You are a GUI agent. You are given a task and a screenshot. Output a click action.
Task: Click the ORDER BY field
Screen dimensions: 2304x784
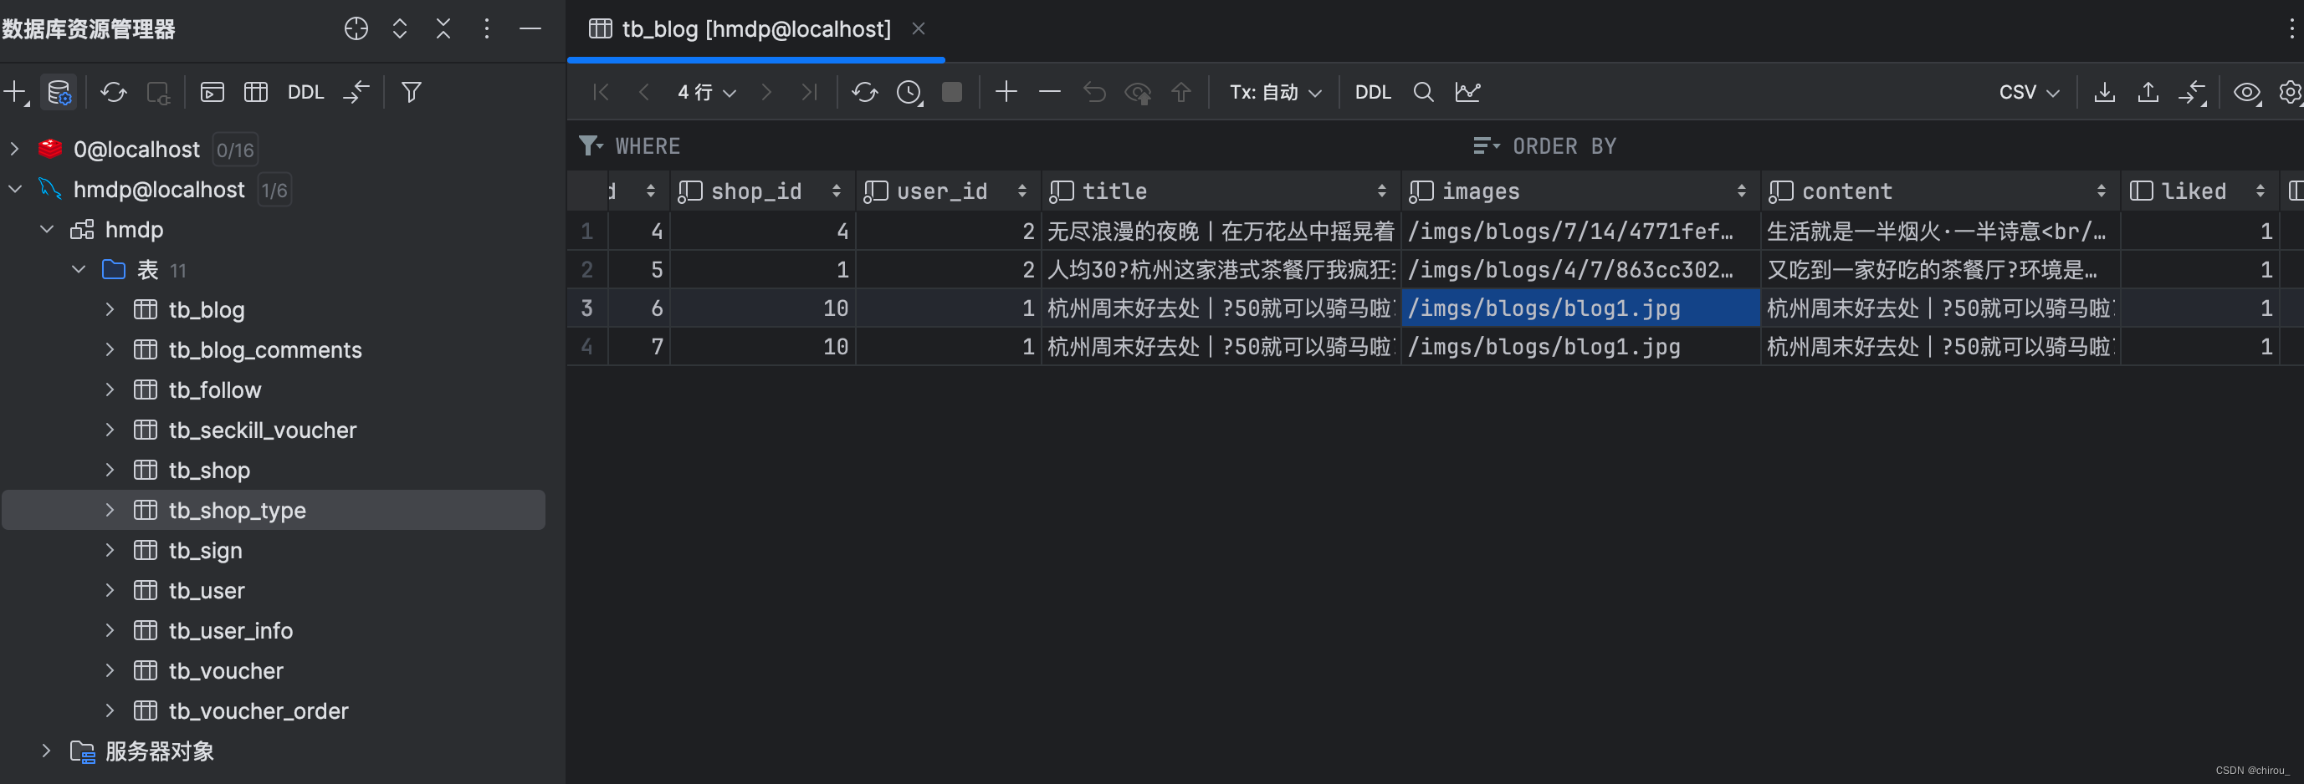(1564, 145)
